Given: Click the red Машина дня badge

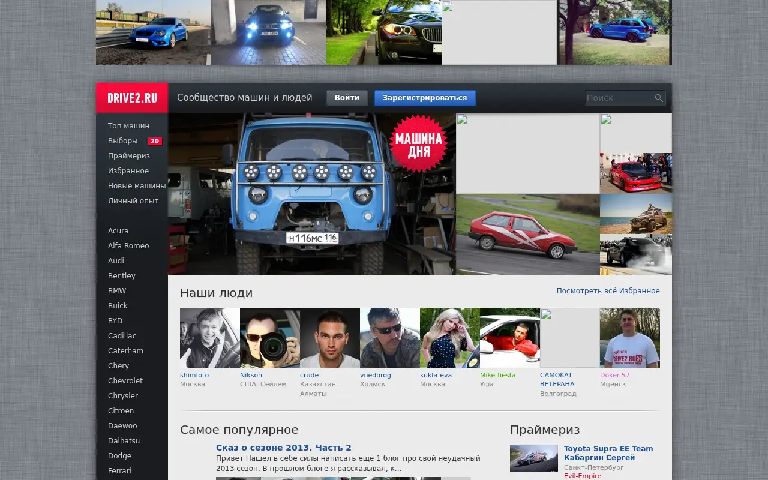Looking at the screenshot, I should coord(419,144).
